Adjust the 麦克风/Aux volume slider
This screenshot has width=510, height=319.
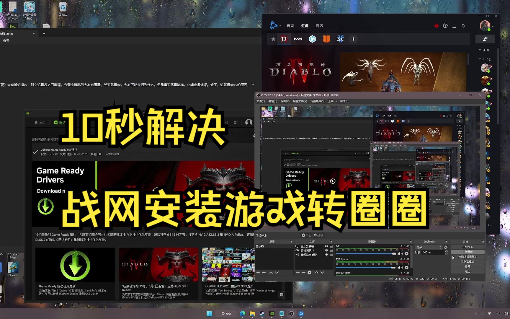(x=366, y=268)
